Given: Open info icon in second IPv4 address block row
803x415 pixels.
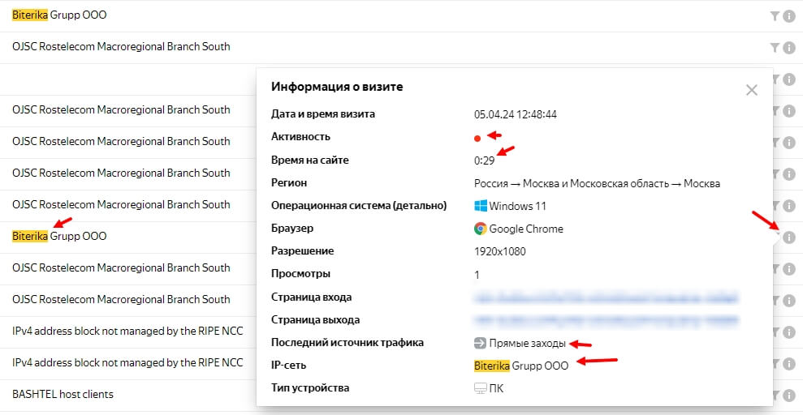Looking at the screenshot, I should click(788, 363).
